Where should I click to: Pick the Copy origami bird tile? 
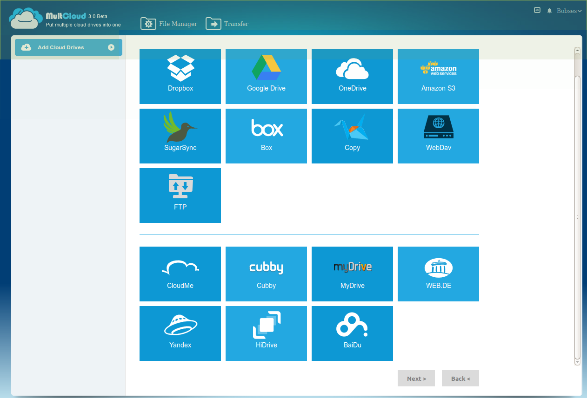352,136
